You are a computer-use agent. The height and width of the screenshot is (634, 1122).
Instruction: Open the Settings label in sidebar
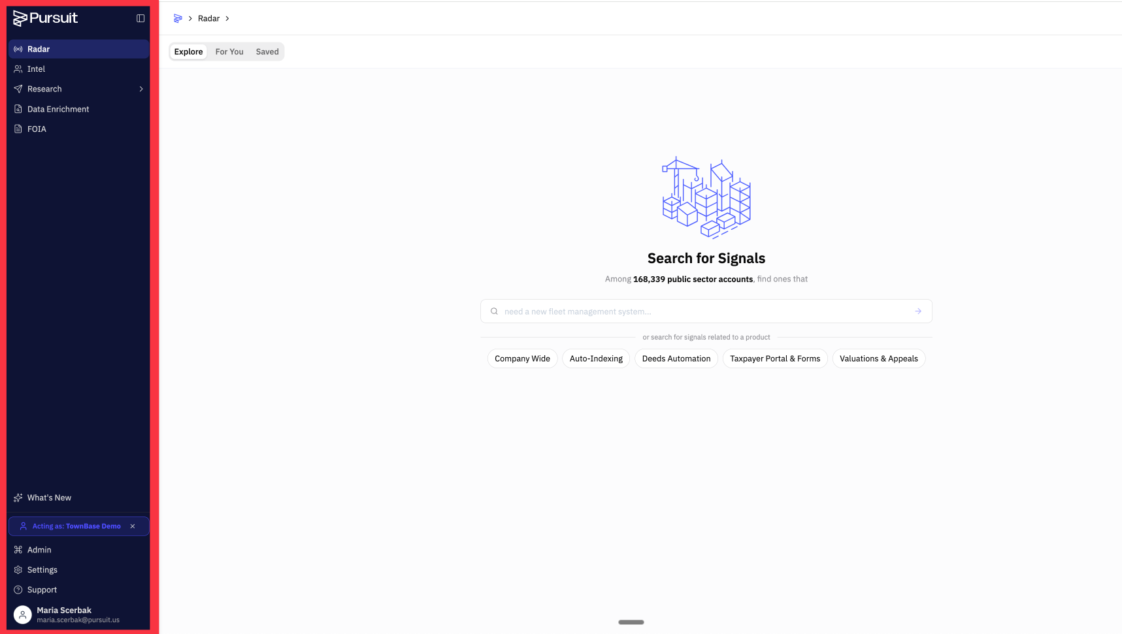pyautogui.click(x=42, y=570)
